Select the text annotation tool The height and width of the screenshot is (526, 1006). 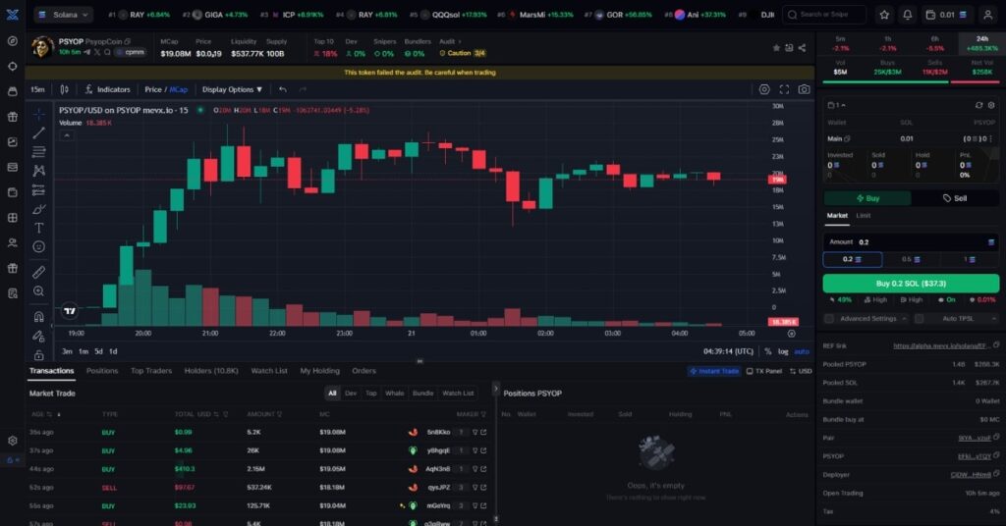(39, 228)
